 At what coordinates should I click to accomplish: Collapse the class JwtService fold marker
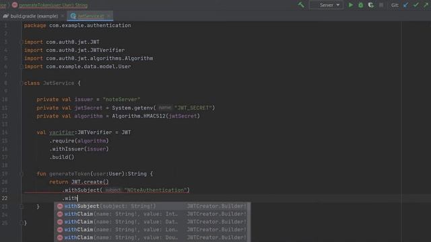click(x=22, y=83)
